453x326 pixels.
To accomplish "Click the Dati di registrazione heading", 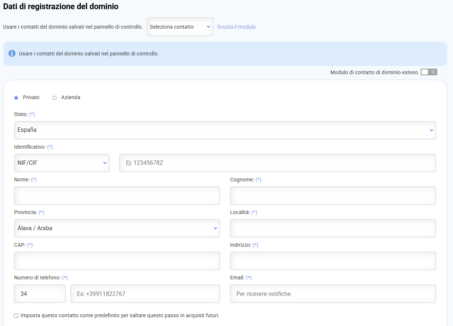I will click(x=61, y=6).
